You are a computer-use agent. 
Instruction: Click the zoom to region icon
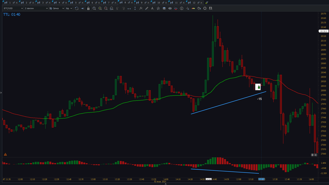pos(111,8)
